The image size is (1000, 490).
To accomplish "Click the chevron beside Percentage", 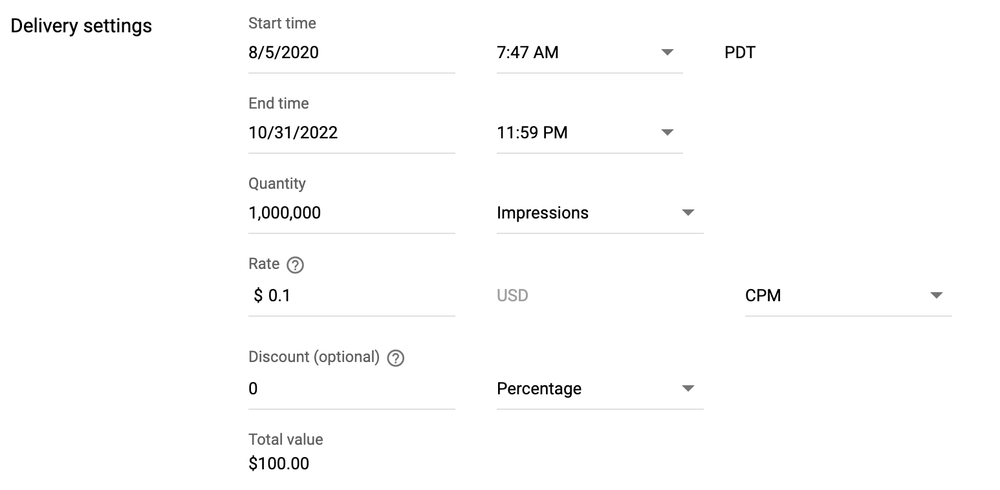I will click(688, 388).
